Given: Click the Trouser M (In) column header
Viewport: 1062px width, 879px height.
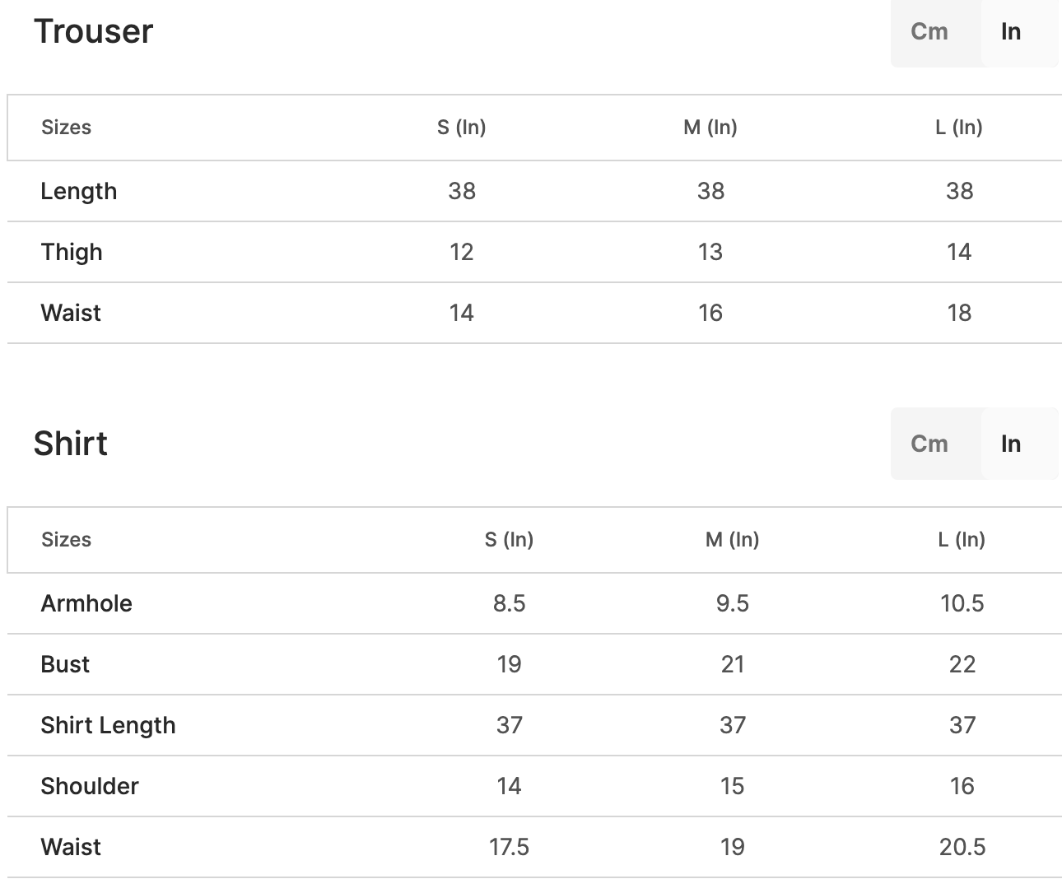Looking at the screenshot, I should point(710,128).
